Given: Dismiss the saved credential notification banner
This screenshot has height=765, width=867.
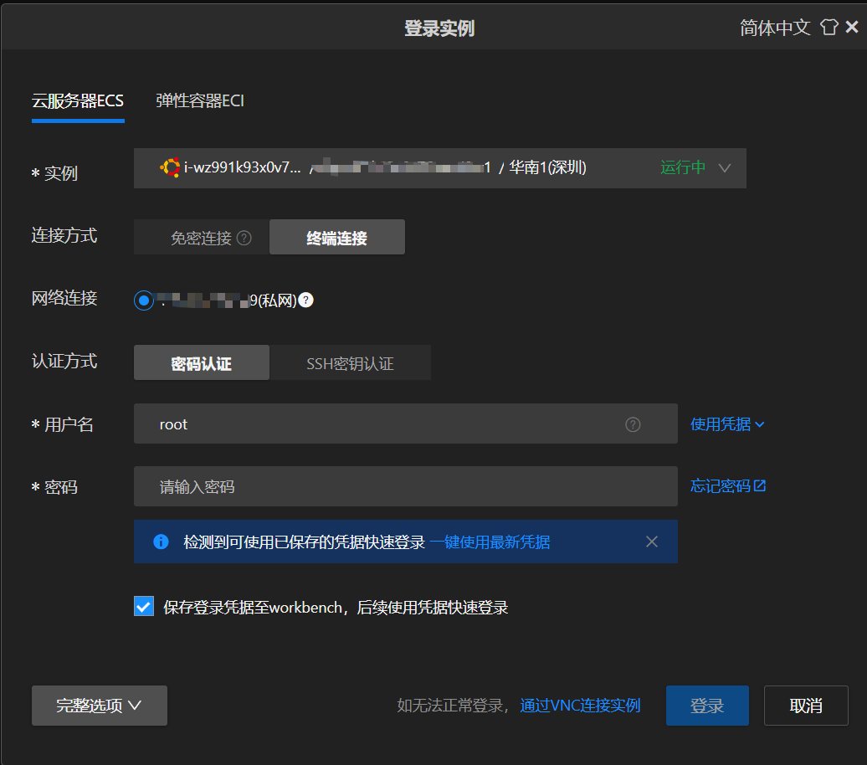Looking at the screenshot, I should pyautogui.click(x=652, y=542).
